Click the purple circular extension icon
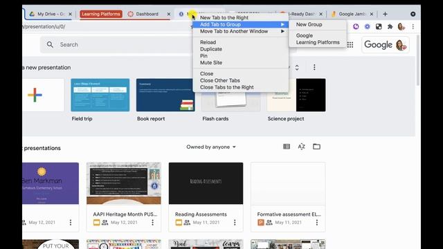Screen dimensions: 443x249 tap(356, 26)
